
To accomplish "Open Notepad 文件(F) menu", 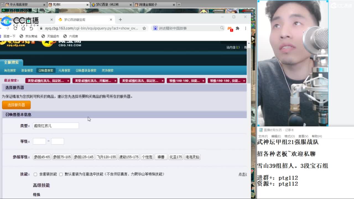I will (263, 136).
